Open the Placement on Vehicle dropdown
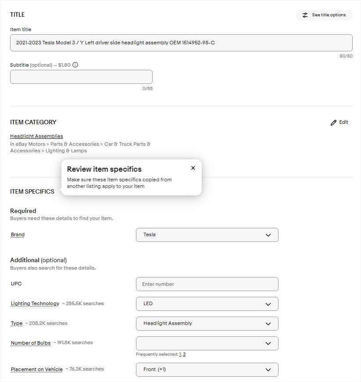The height and width of the screenshot is (382, 361). tap(207, 370)
